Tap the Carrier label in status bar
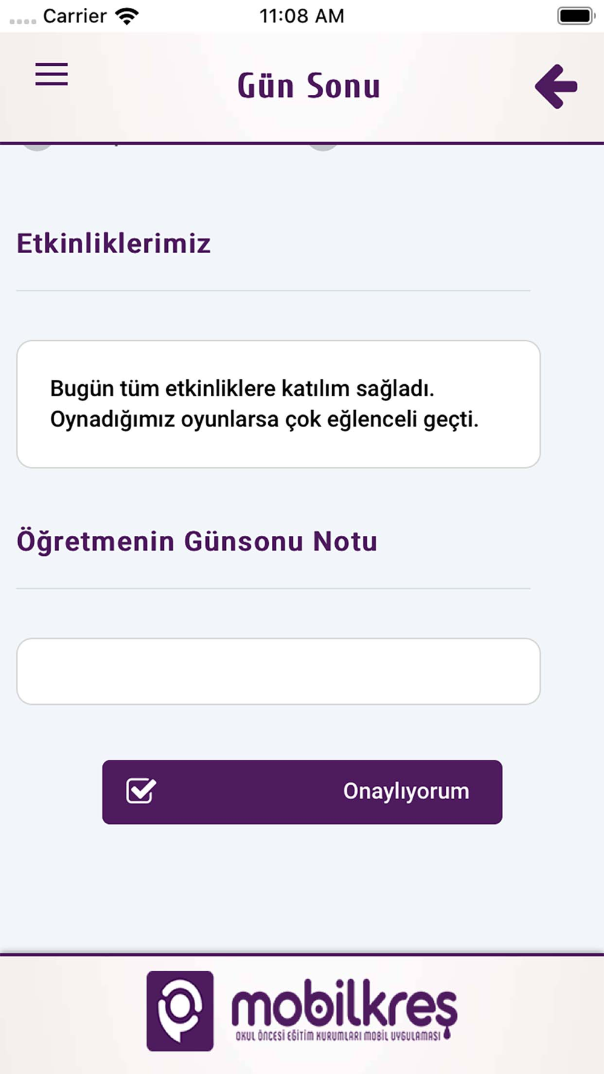 tap(75, 16)
